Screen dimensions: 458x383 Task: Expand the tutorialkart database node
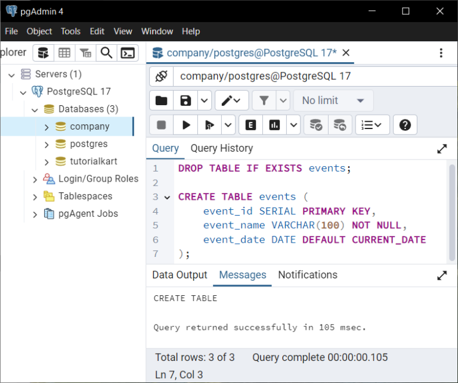pos(47,162)
